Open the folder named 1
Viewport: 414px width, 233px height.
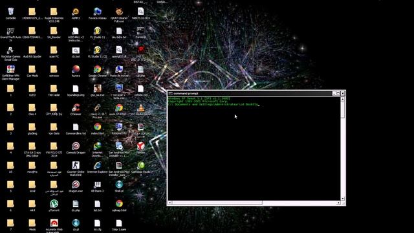click(x=10, y=89)
